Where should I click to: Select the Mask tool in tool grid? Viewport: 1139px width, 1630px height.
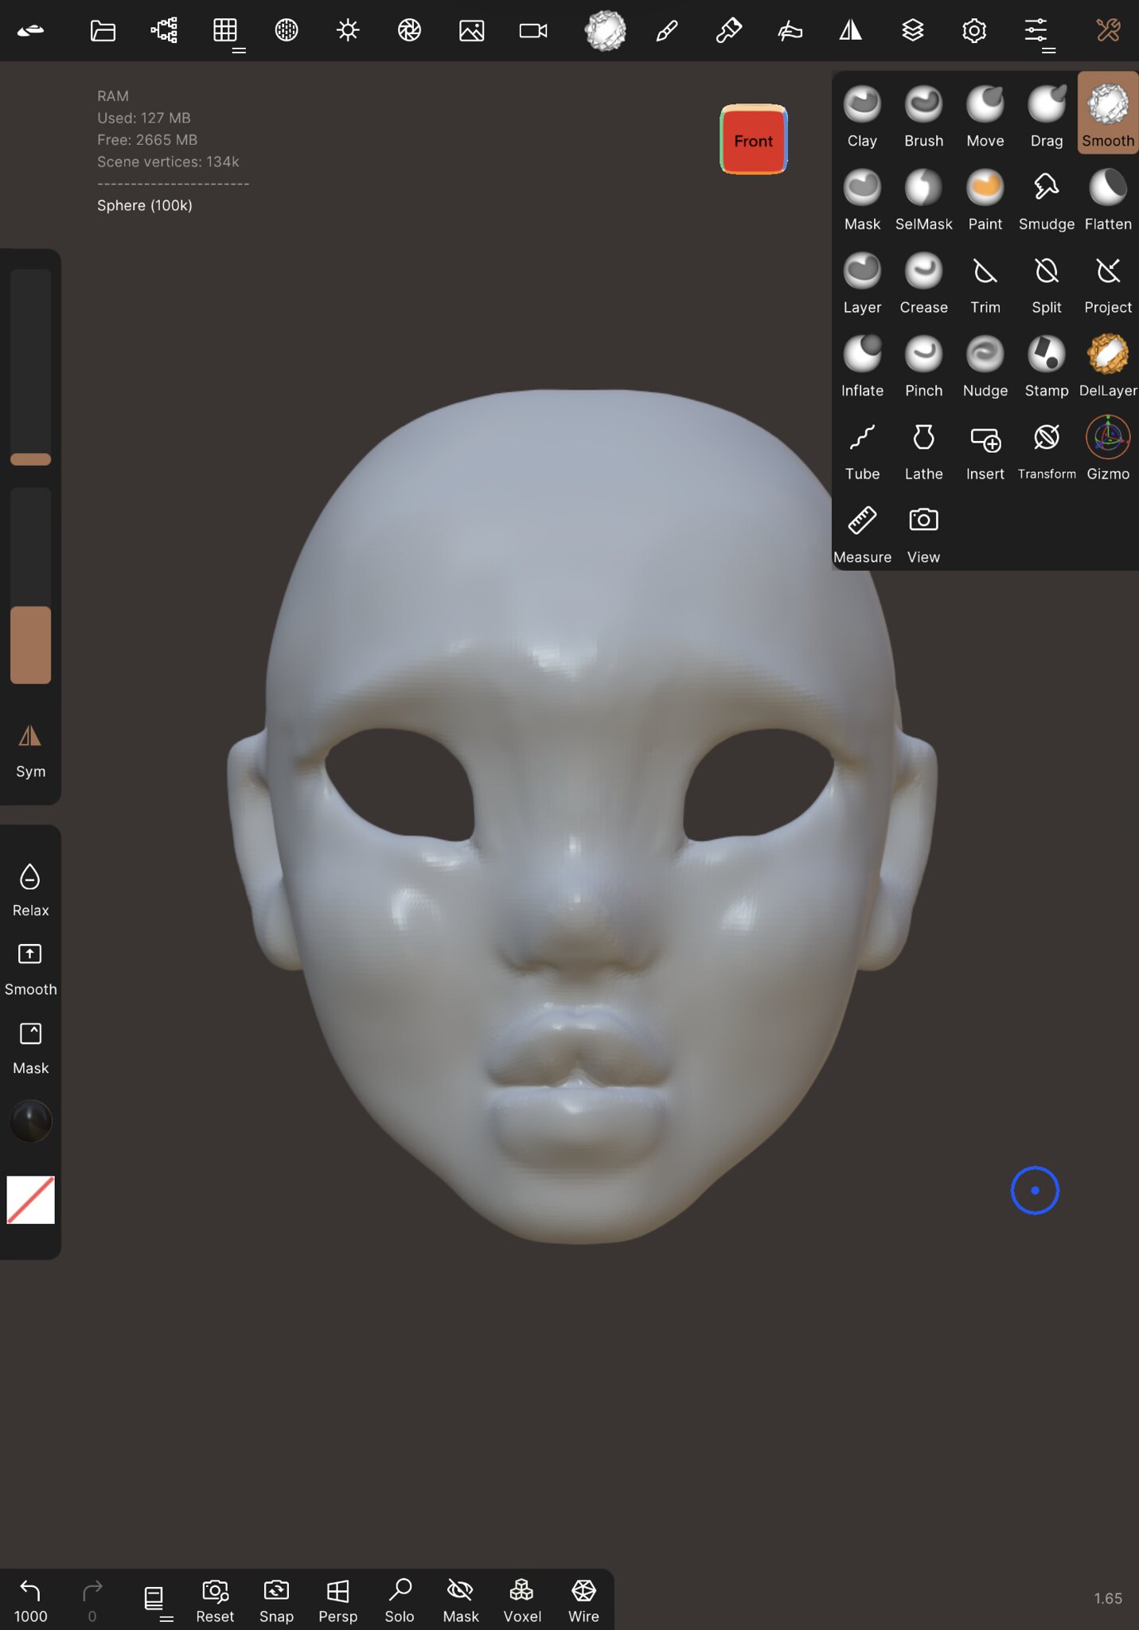862,201
